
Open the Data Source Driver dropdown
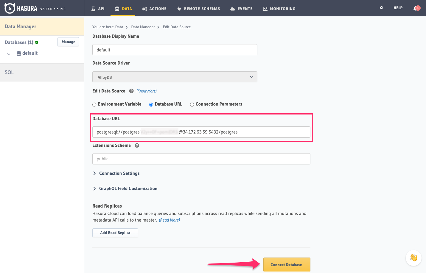(175, 77)
